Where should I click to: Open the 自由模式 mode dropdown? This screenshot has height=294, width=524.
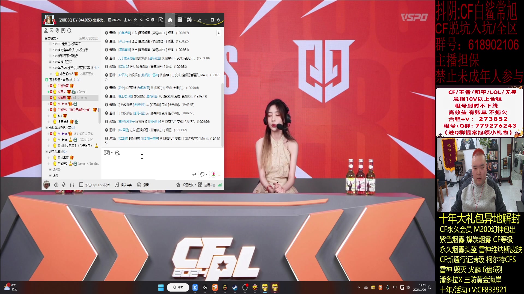[x=52, y=38]
